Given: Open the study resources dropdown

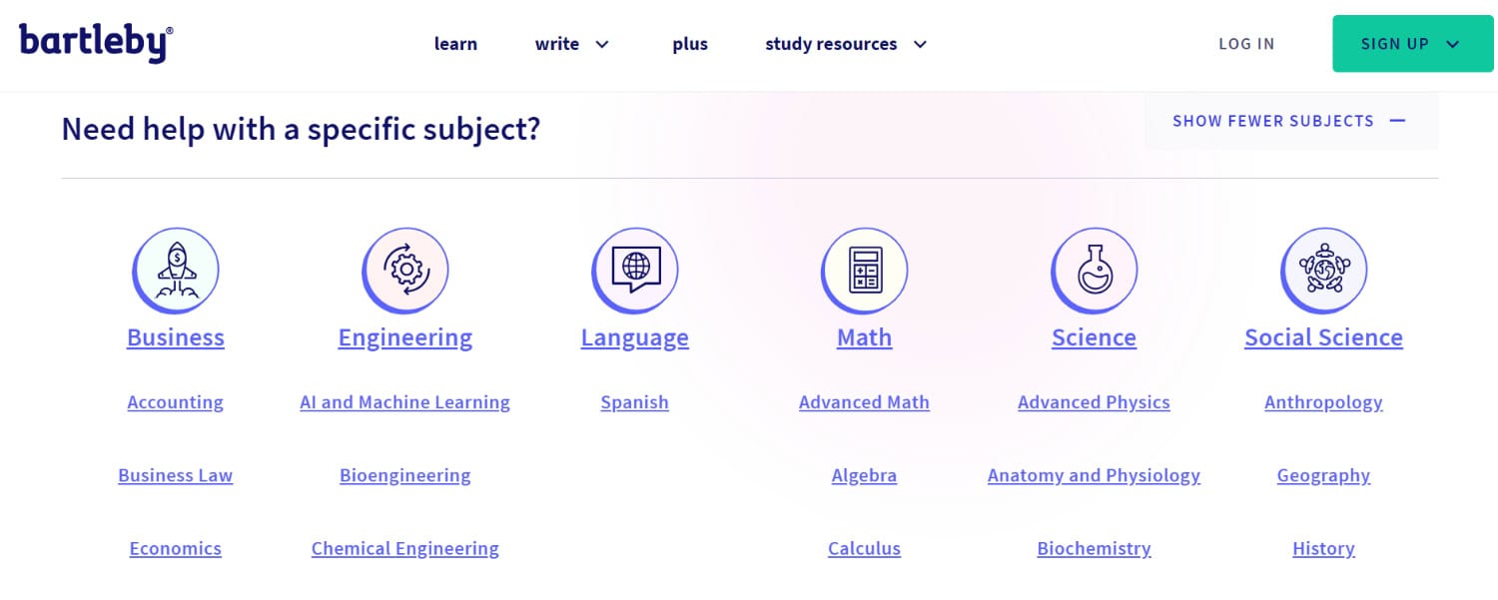Looking at the screenshot, I should pos(847,44).
